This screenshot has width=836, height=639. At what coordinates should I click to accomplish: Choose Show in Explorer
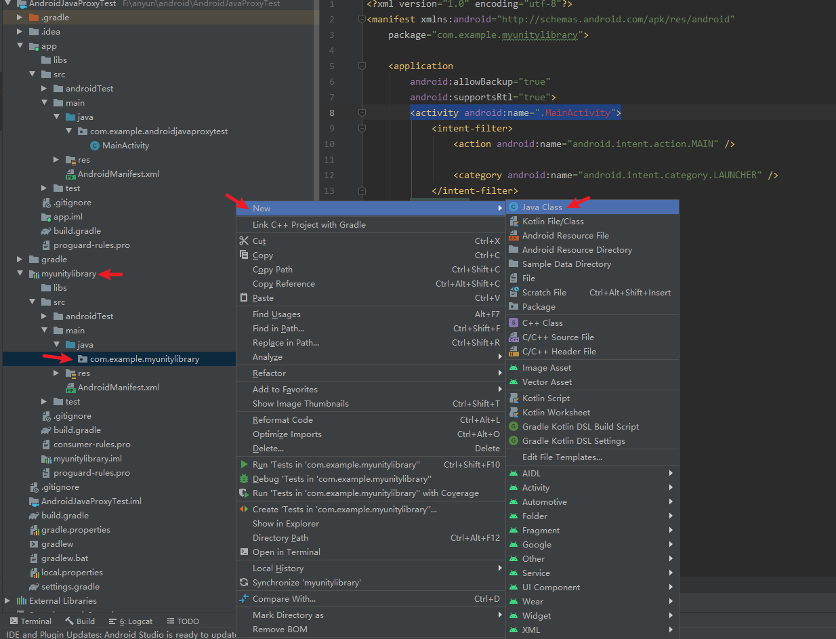pos(371,524)
